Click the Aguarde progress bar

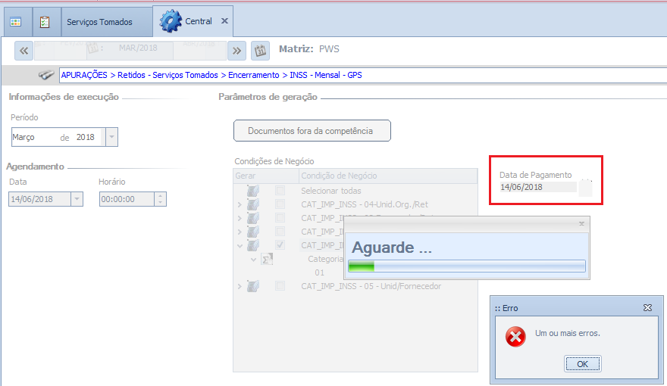[x=467, y=266]
